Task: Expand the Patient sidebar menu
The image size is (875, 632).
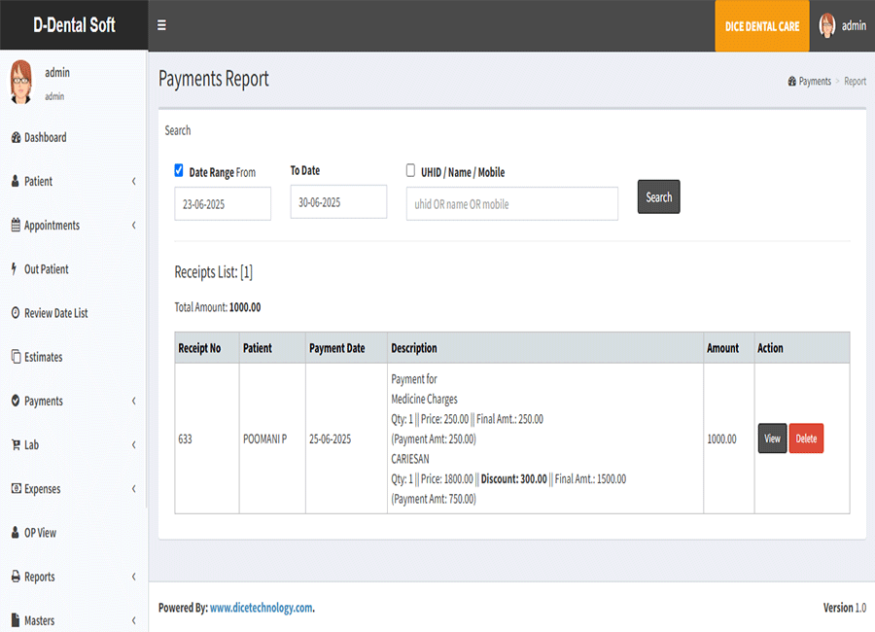Action: click(39, 182)
